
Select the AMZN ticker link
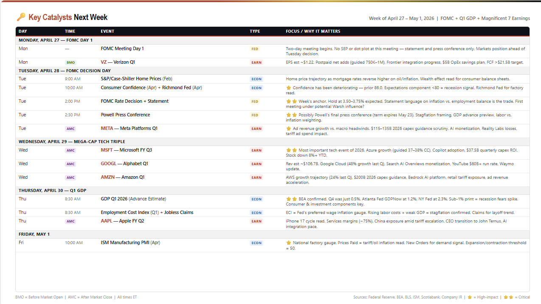108,177
